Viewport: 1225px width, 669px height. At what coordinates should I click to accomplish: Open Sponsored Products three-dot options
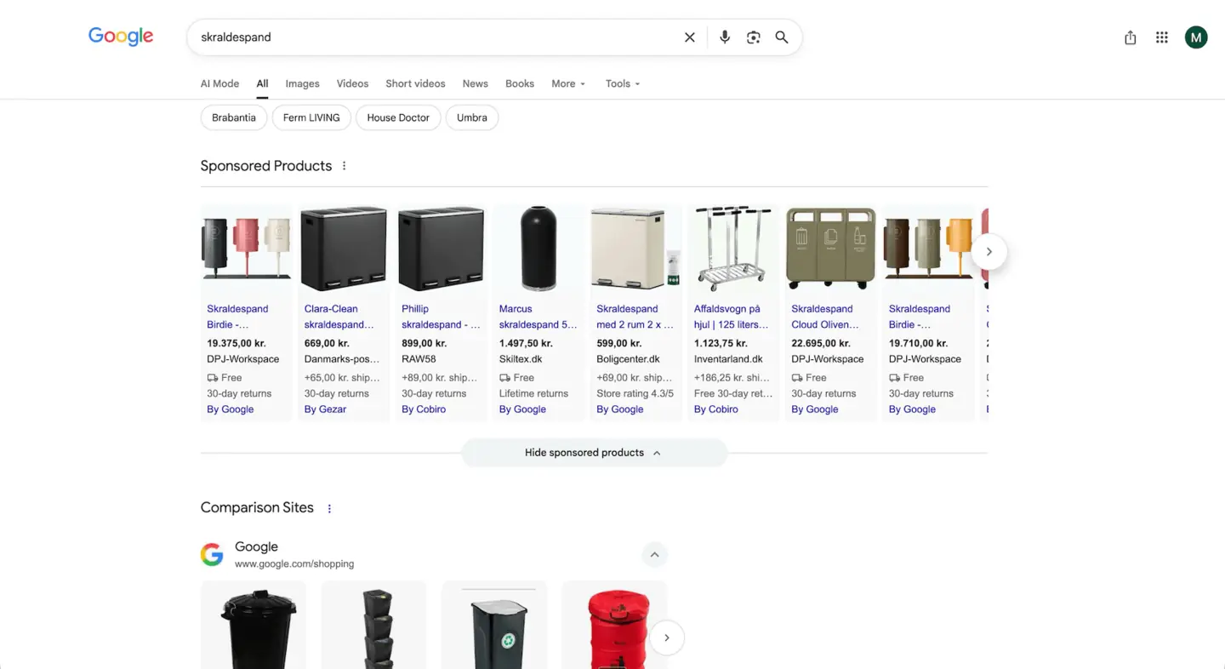345,166
